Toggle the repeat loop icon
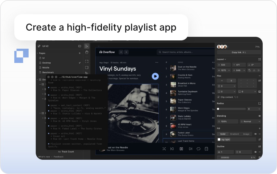The image size is (277, 174). click(x=198, y=149)
